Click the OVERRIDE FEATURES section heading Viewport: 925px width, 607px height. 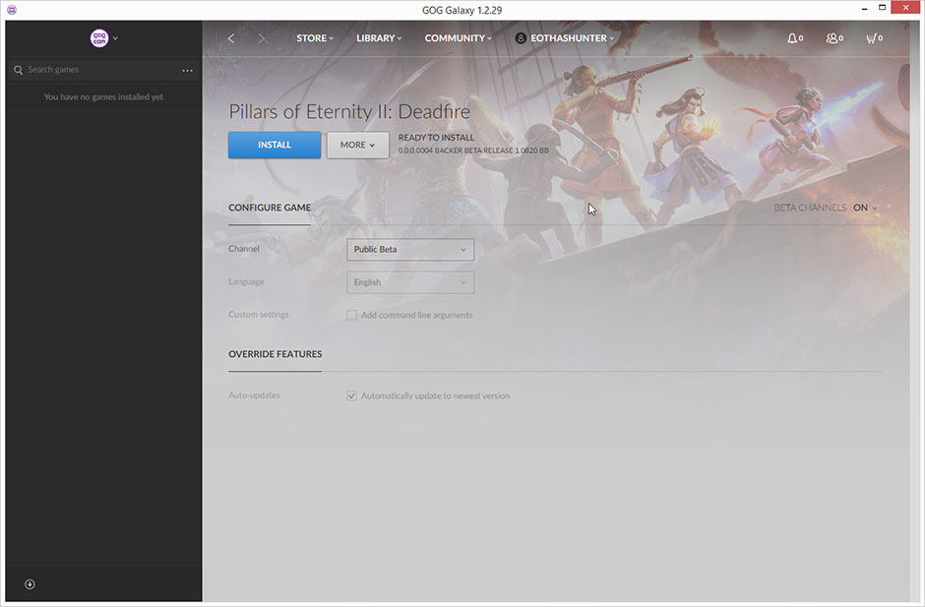[275, 354]
